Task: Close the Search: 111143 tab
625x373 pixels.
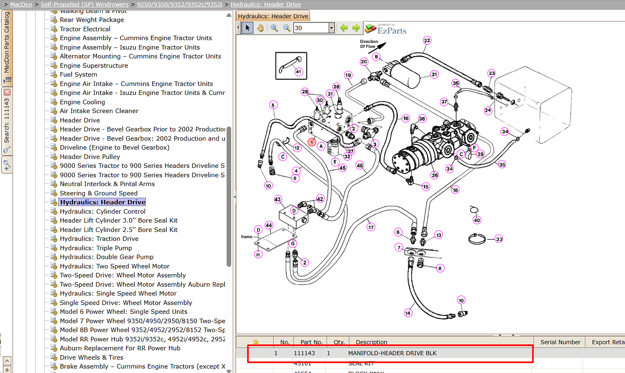Action: click(x=7, y=92)
